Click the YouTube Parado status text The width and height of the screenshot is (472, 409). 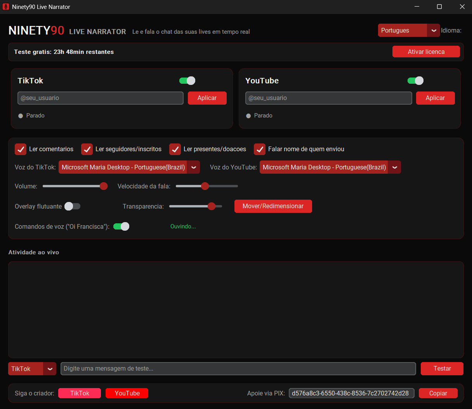[x=263, y=116]
